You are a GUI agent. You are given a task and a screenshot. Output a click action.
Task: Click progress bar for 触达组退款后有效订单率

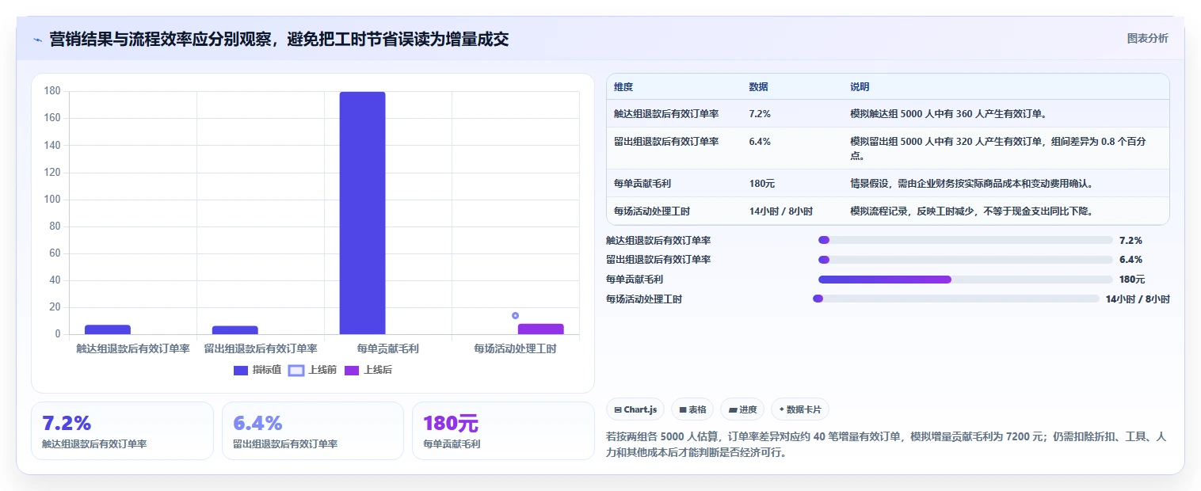pyautogui.click(x=966, y=240)
